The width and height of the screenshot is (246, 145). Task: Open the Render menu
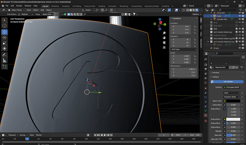coord(19,6)
